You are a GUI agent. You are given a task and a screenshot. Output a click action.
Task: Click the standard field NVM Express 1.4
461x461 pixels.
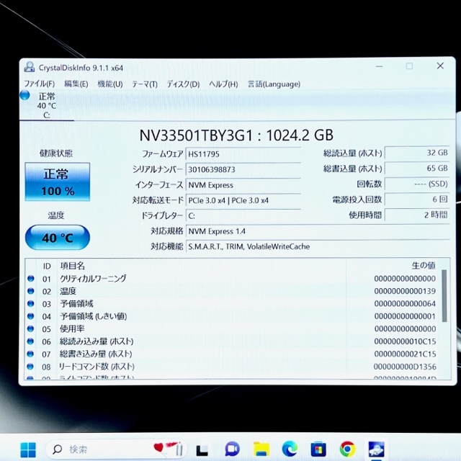(x=318, y=231)
